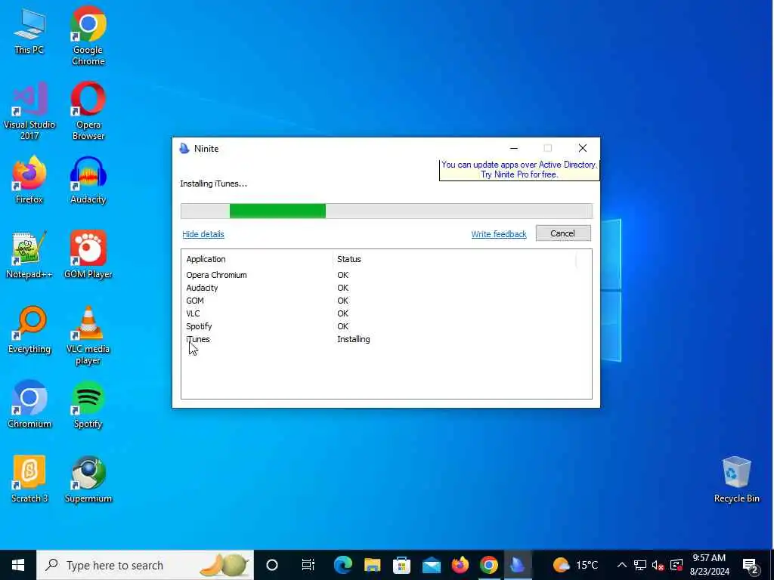
Task: Click Firefox icon in taskbar
Action: pyautogui.click(x=460, y=565)
